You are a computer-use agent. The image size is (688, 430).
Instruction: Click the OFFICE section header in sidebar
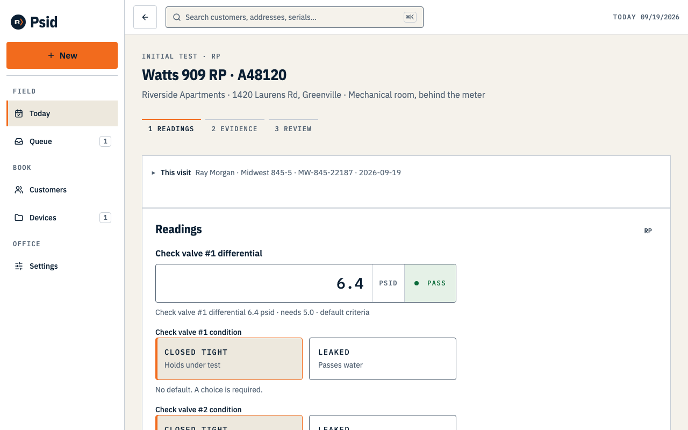pos(26,244)
